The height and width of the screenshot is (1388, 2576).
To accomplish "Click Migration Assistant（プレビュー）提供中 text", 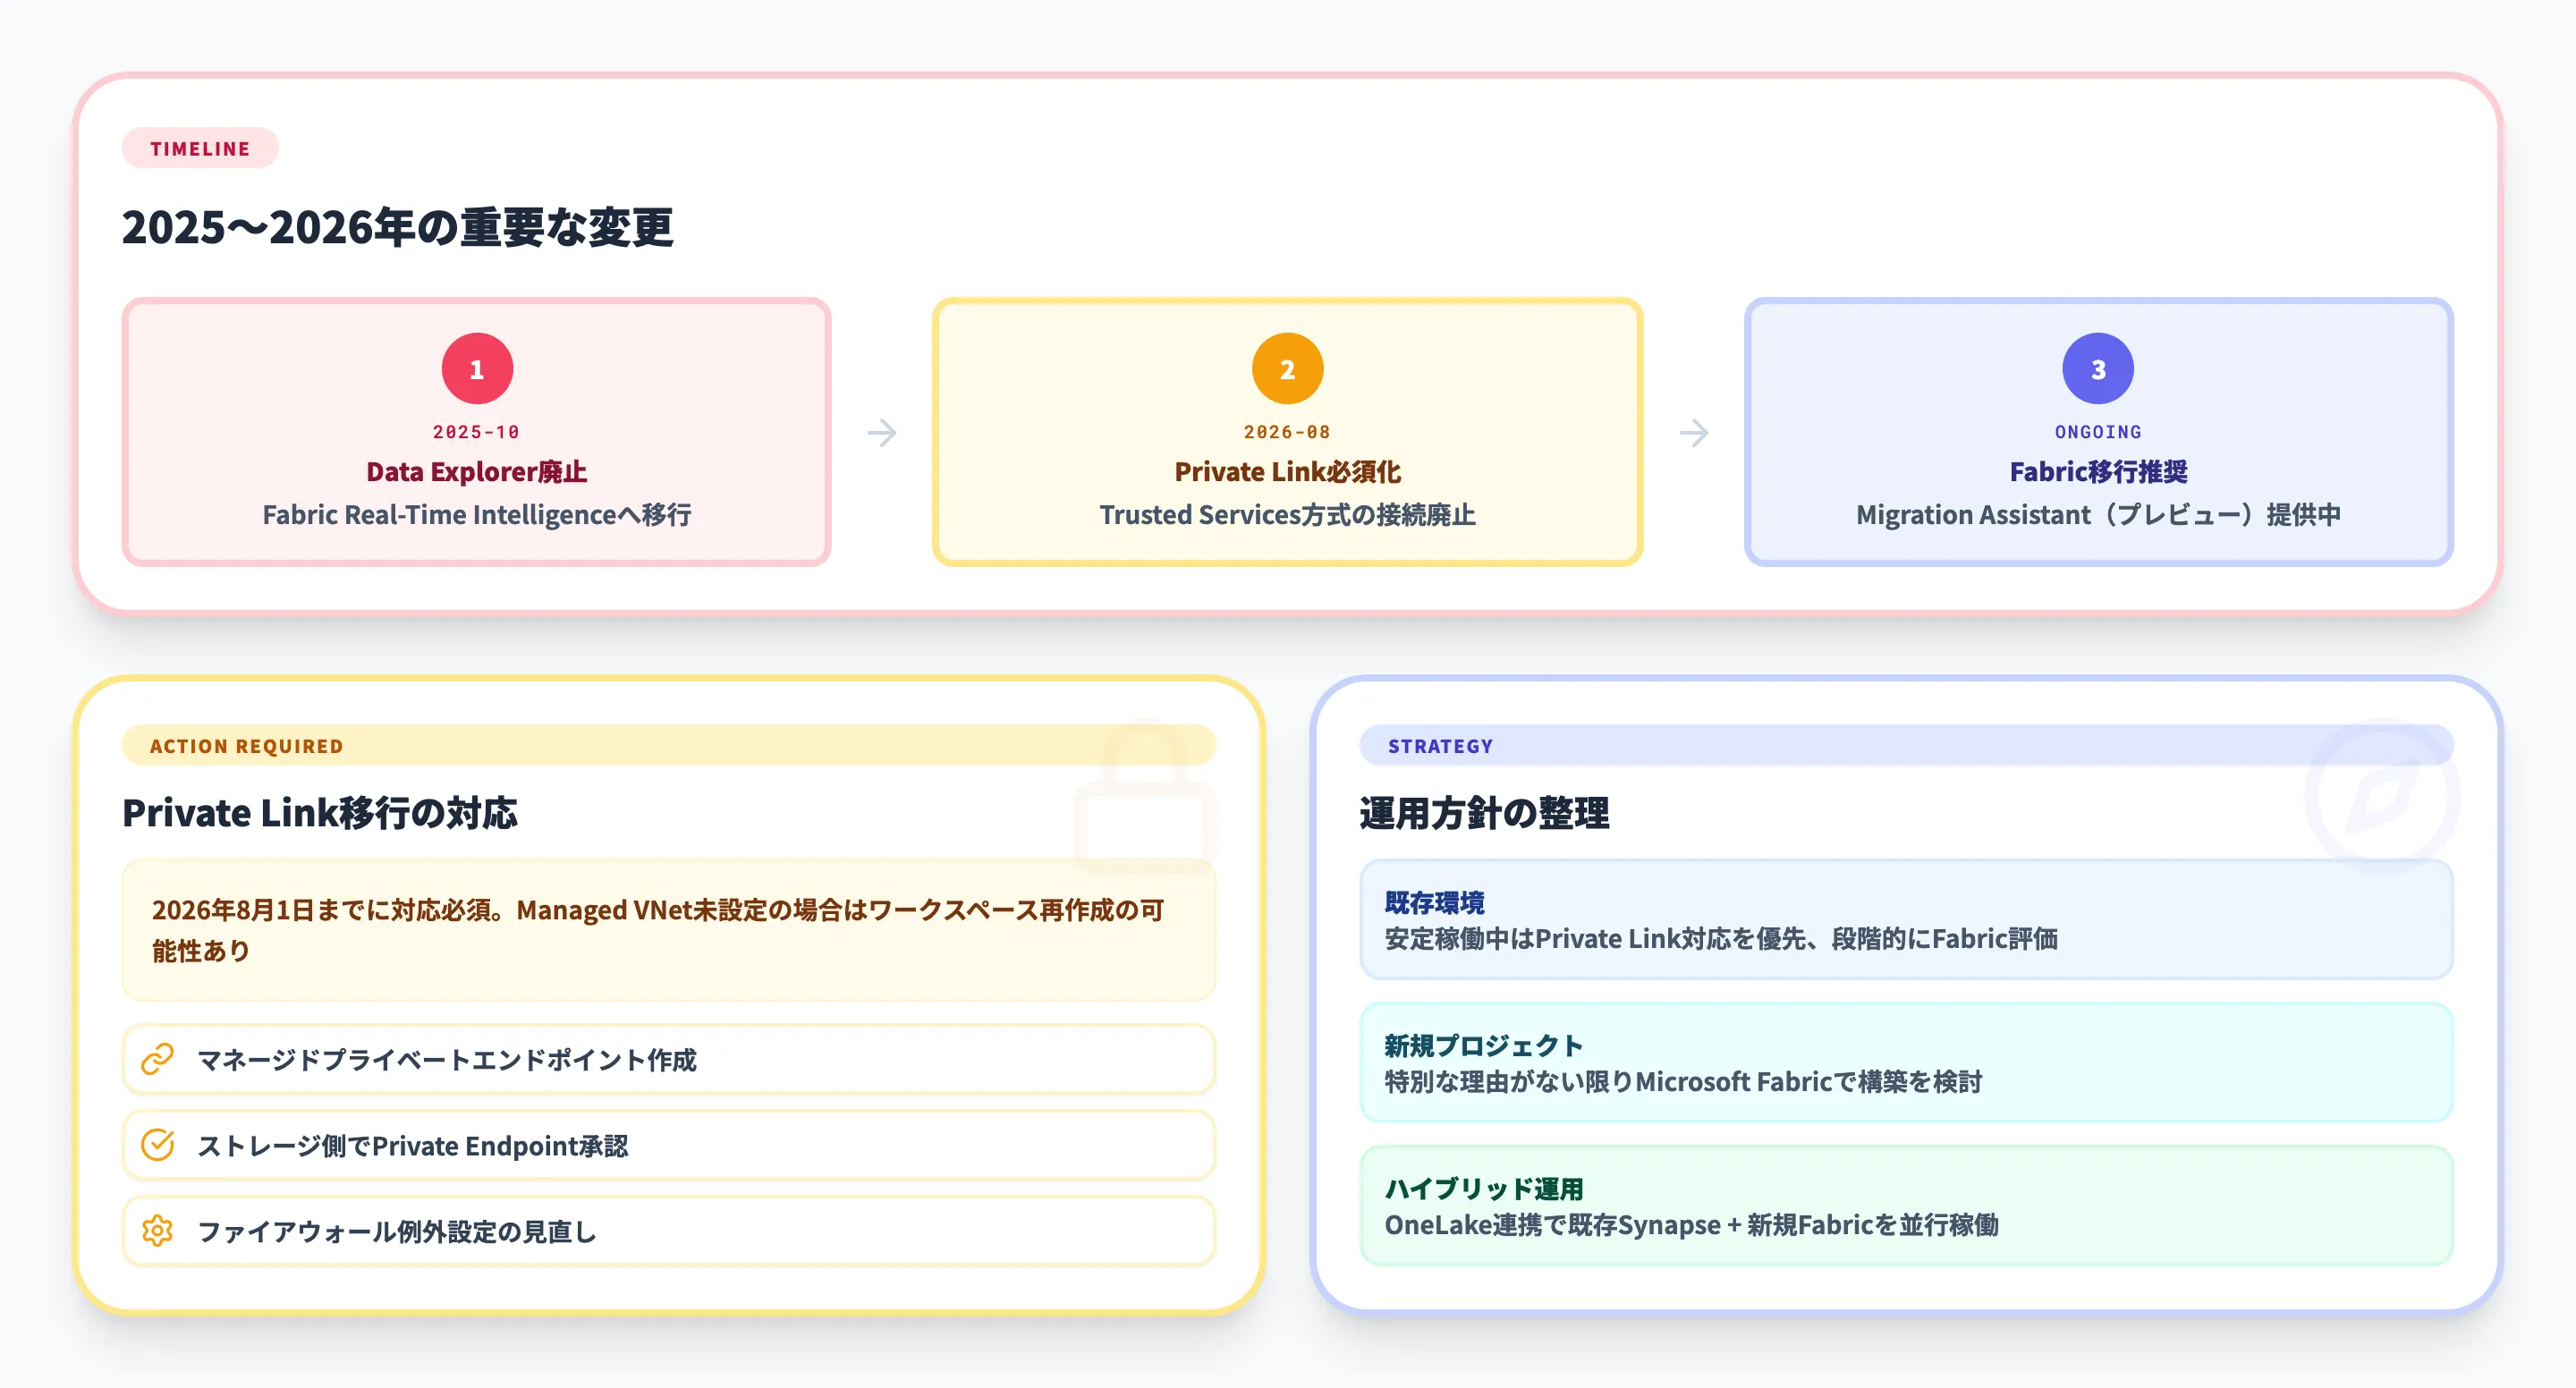I will pyautogui.click(x=2098, y=515).
